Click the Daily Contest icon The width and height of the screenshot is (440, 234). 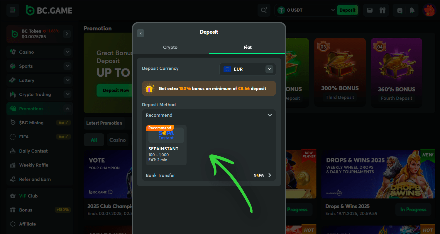tap(13, 151)
